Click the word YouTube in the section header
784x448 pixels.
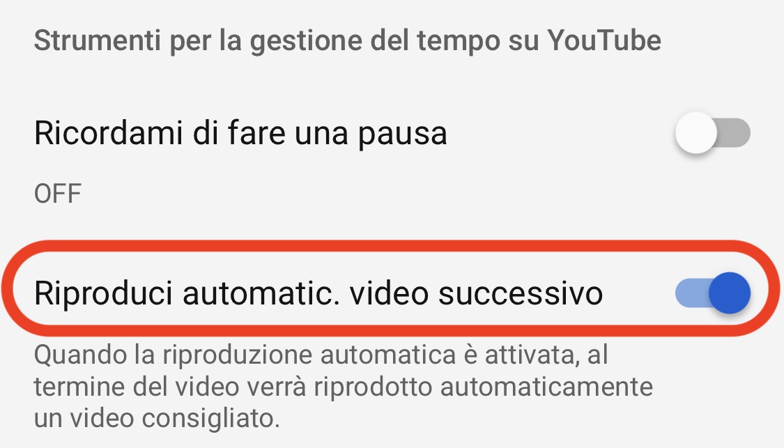[x=604, y=40]
